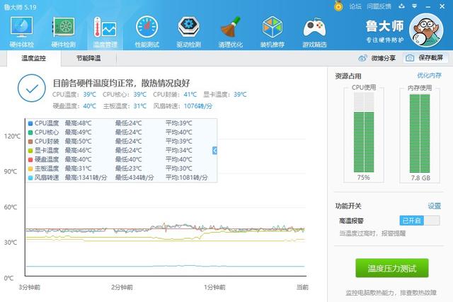The width and height of the screenshot is (453, 302).
Task: Click the skin/download icon beside 问题反馈
Action: (x=401, y=6)
